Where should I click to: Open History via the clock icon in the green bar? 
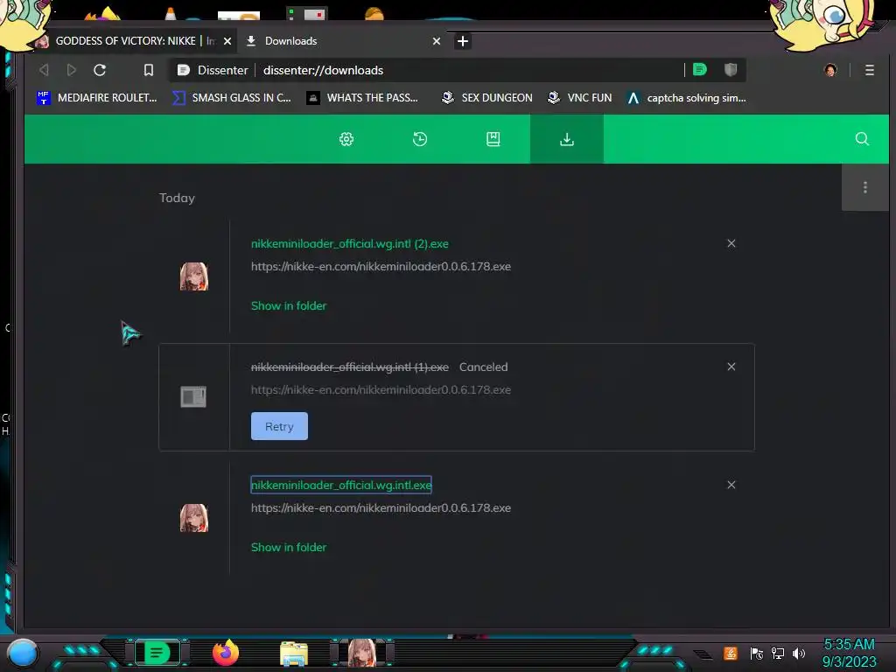point(420,139)
